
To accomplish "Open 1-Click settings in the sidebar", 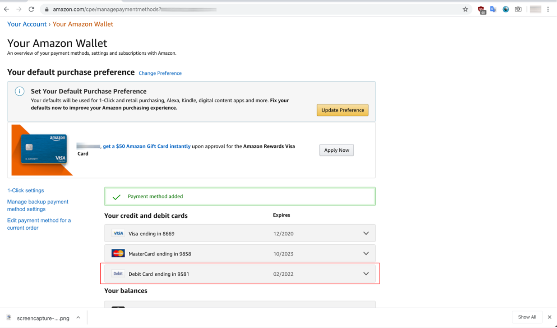I will pyautogui.click(x=26, y=190).
